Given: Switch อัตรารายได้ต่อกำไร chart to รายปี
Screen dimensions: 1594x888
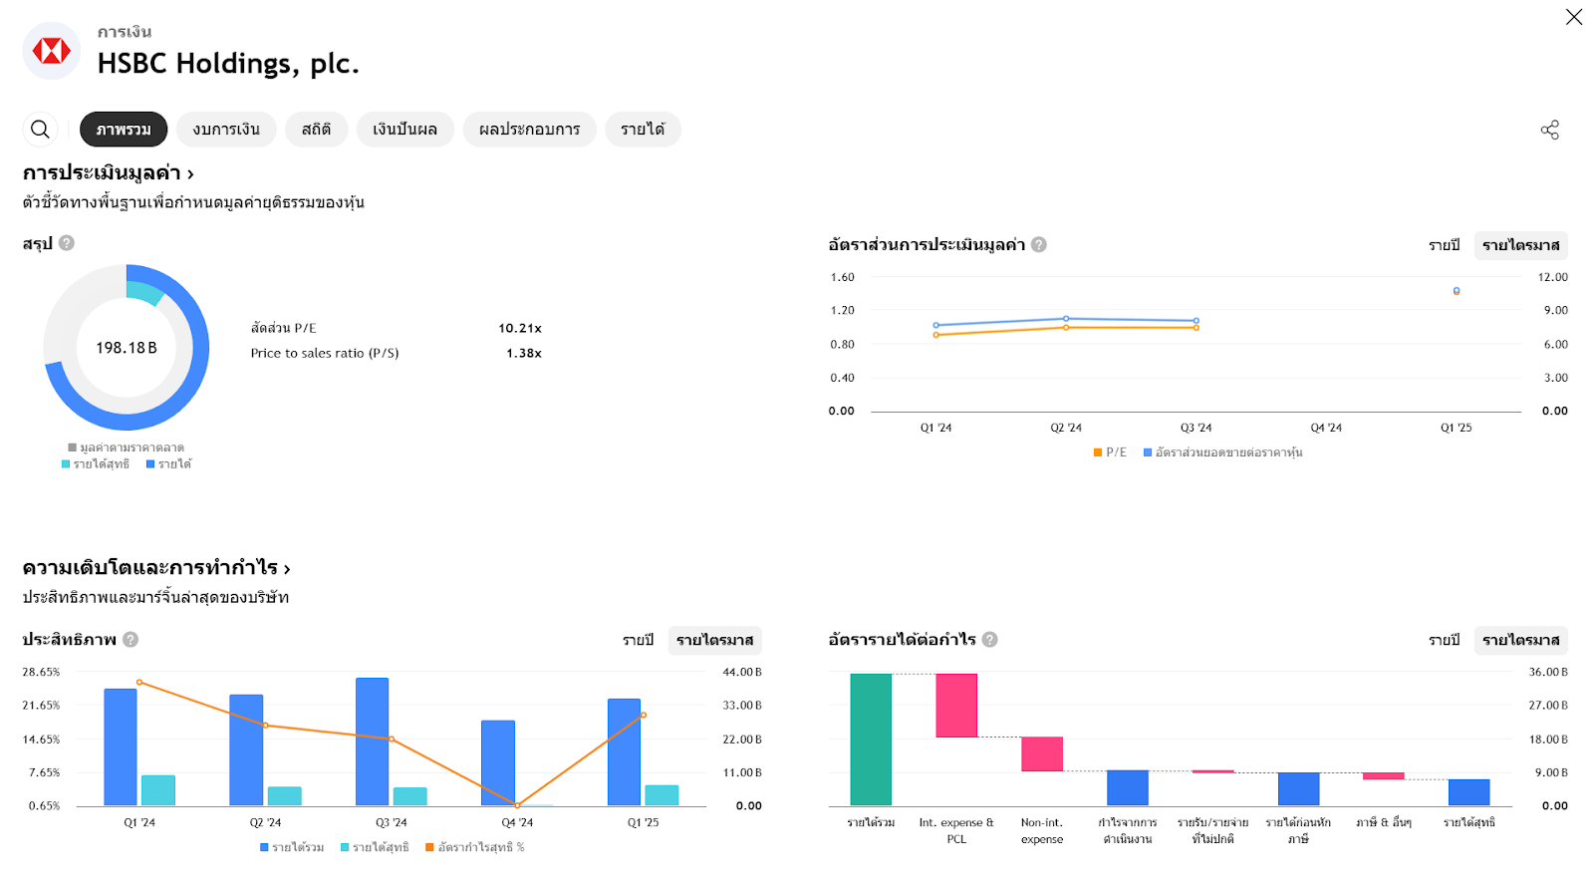Looking at the screenshot, I should [1444, 640].
